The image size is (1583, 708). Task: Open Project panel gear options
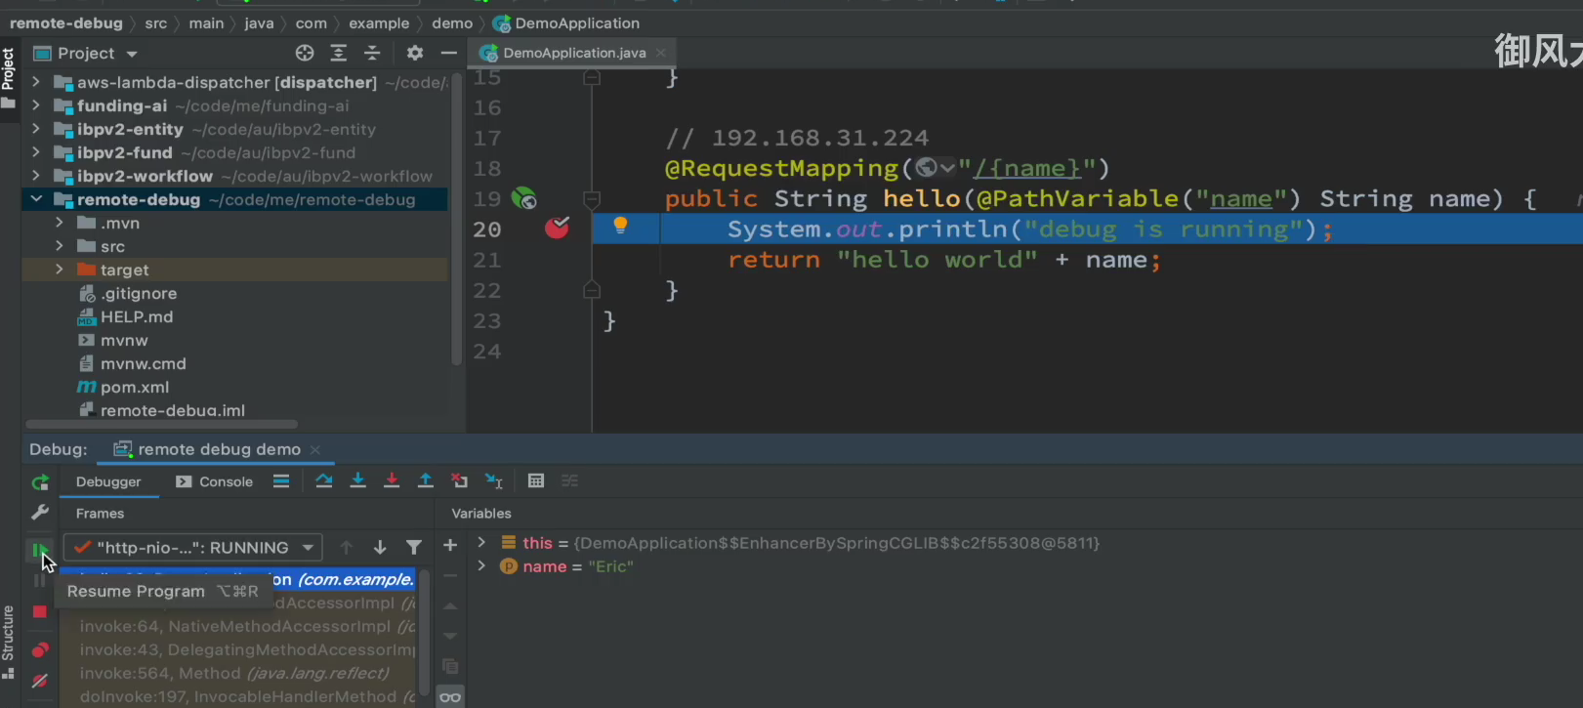point(415,53)
